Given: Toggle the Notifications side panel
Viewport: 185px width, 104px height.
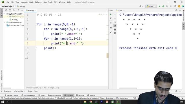Looking at the screenshot, I should [x=184, y=15].
